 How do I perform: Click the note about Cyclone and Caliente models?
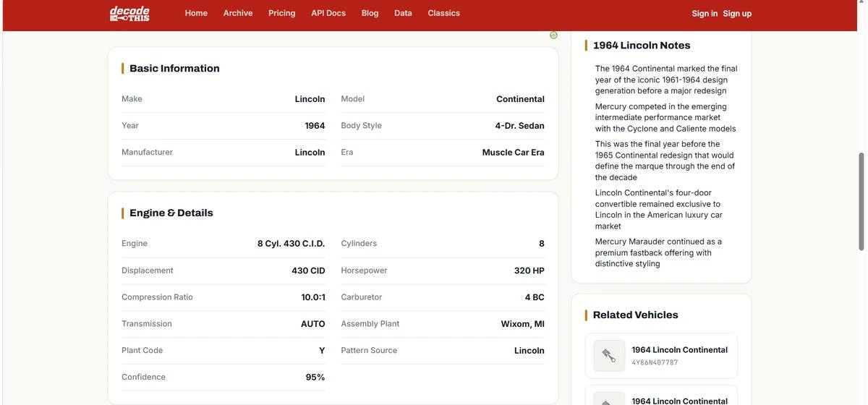pos(665,117)
